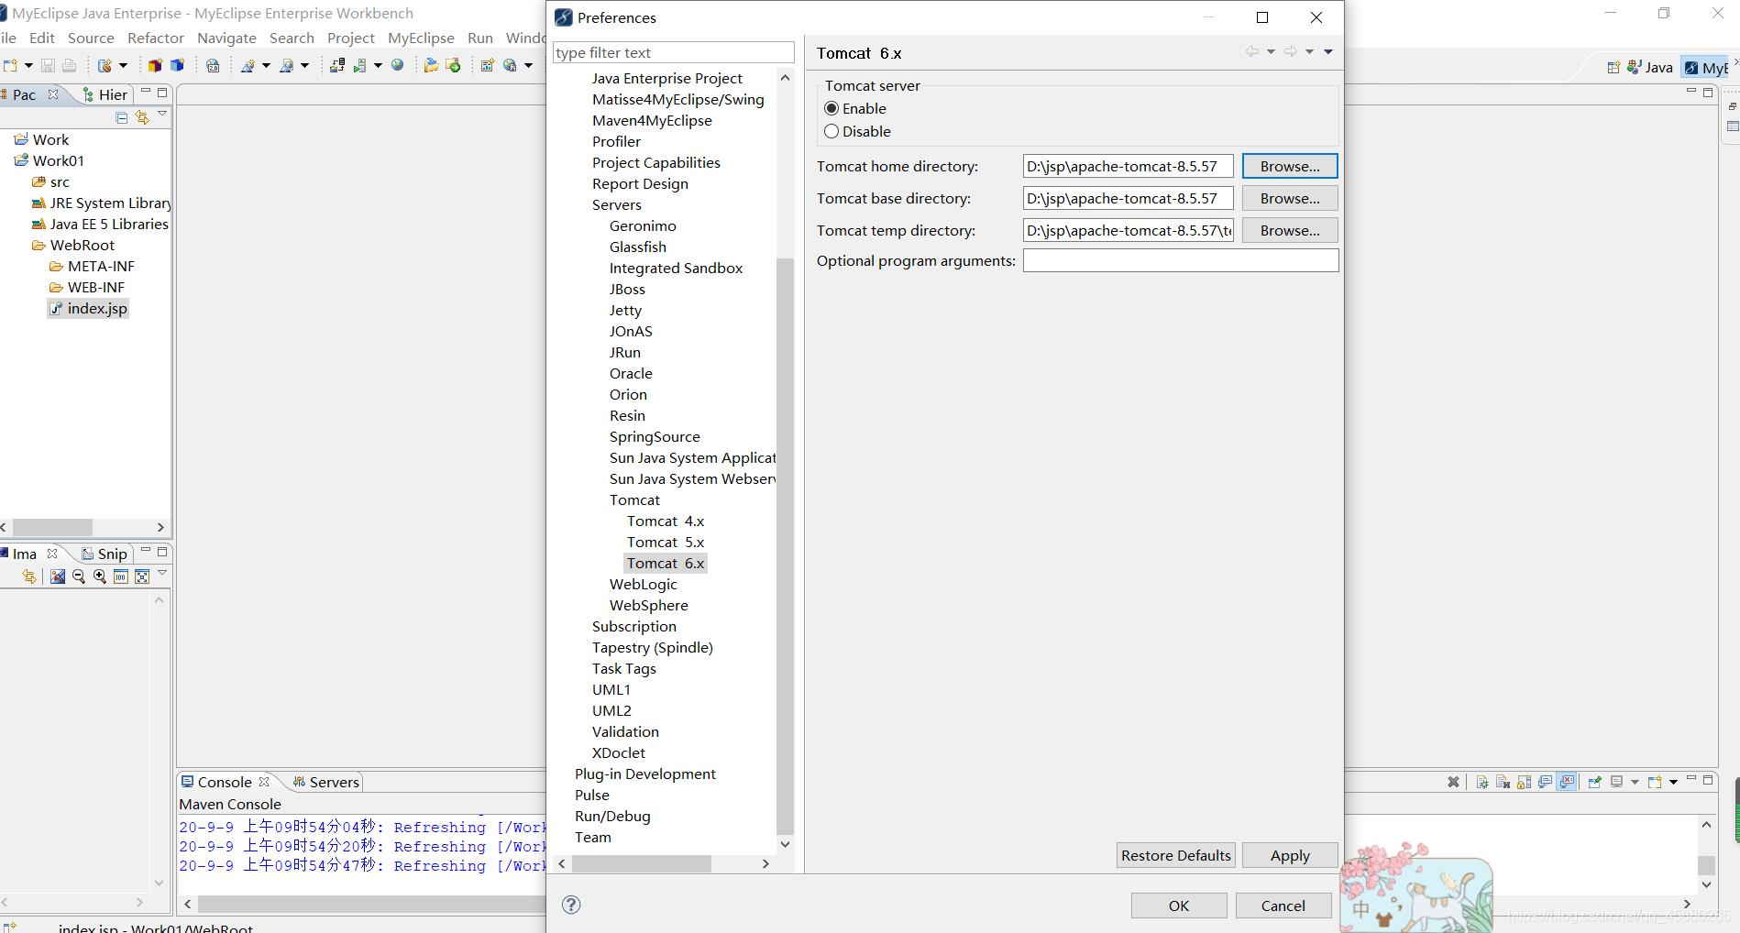
Task: Click the open folder arrow toolbar icon
Action: 431,65
